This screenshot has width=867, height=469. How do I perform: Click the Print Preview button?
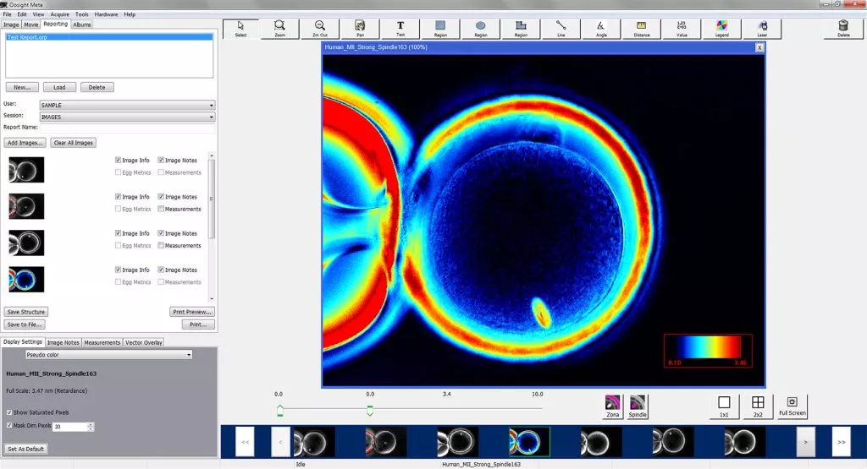(x=191, y=312)
